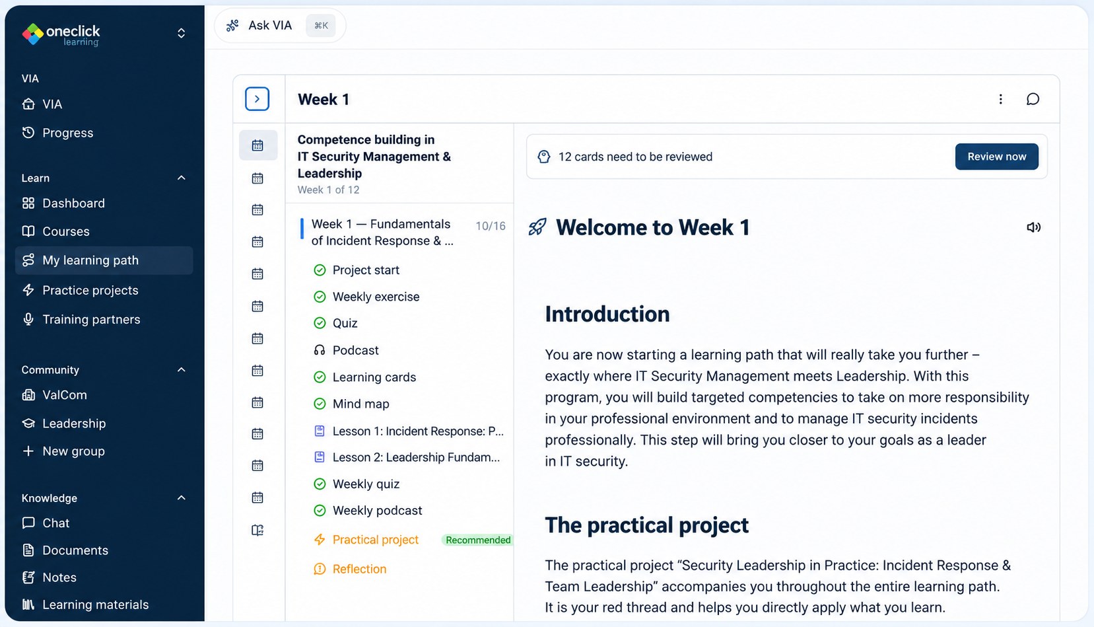Open the comments speech bubble icon
The height and width of the screenshot is (627, 1094).
click(x=1033, y=99)
